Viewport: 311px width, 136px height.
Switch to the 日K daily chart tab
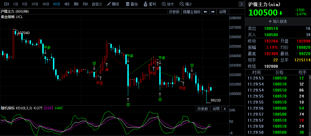[7, 4]
